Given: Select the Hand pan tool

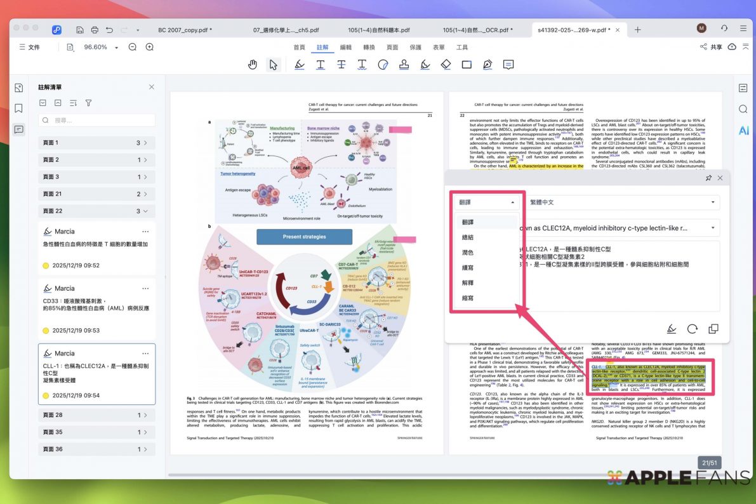Looking at the screenshot, I should coord(253,64).
